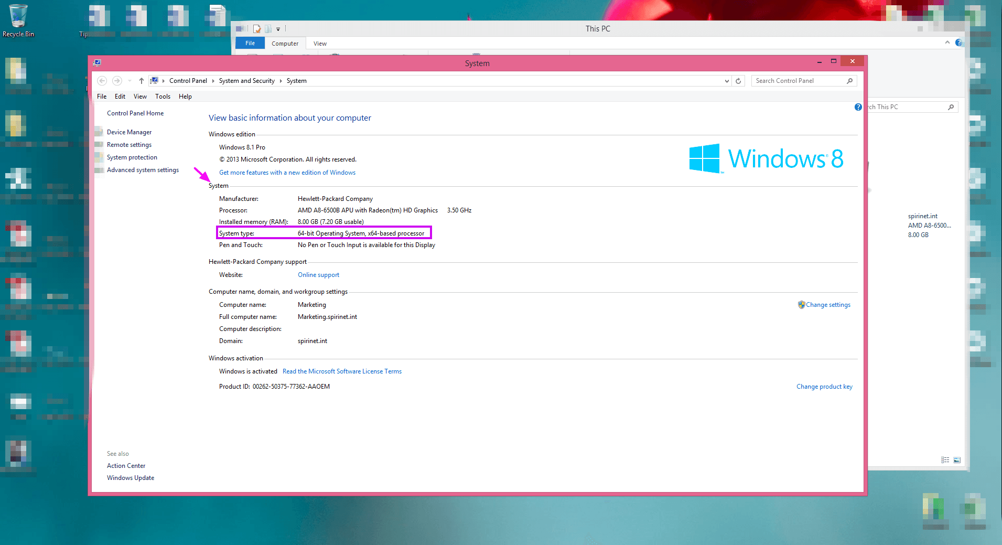
Task: Switch This PC to large icons view
Action: coord(957,460)
